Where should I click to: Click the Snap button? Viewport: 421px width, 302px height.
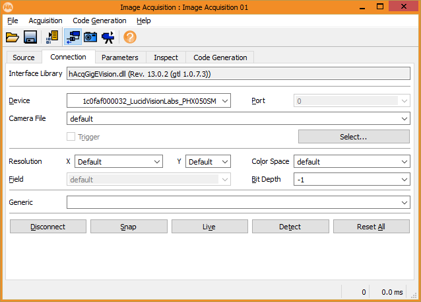tap(129, 227)
